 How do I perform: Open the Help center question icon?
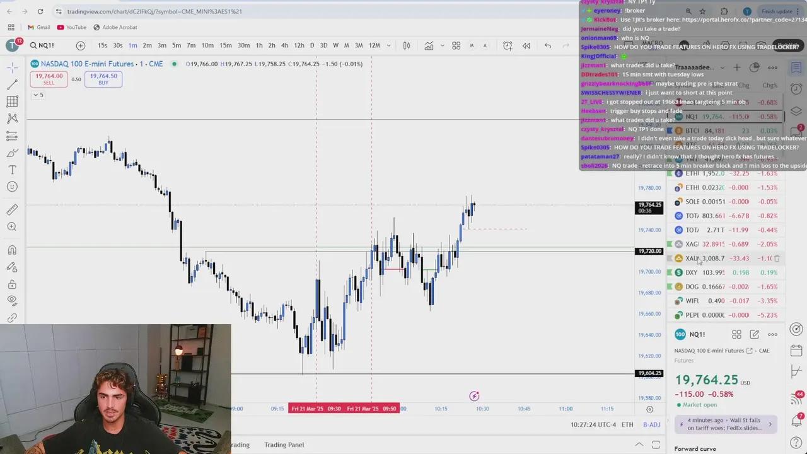tap(796, 444)
